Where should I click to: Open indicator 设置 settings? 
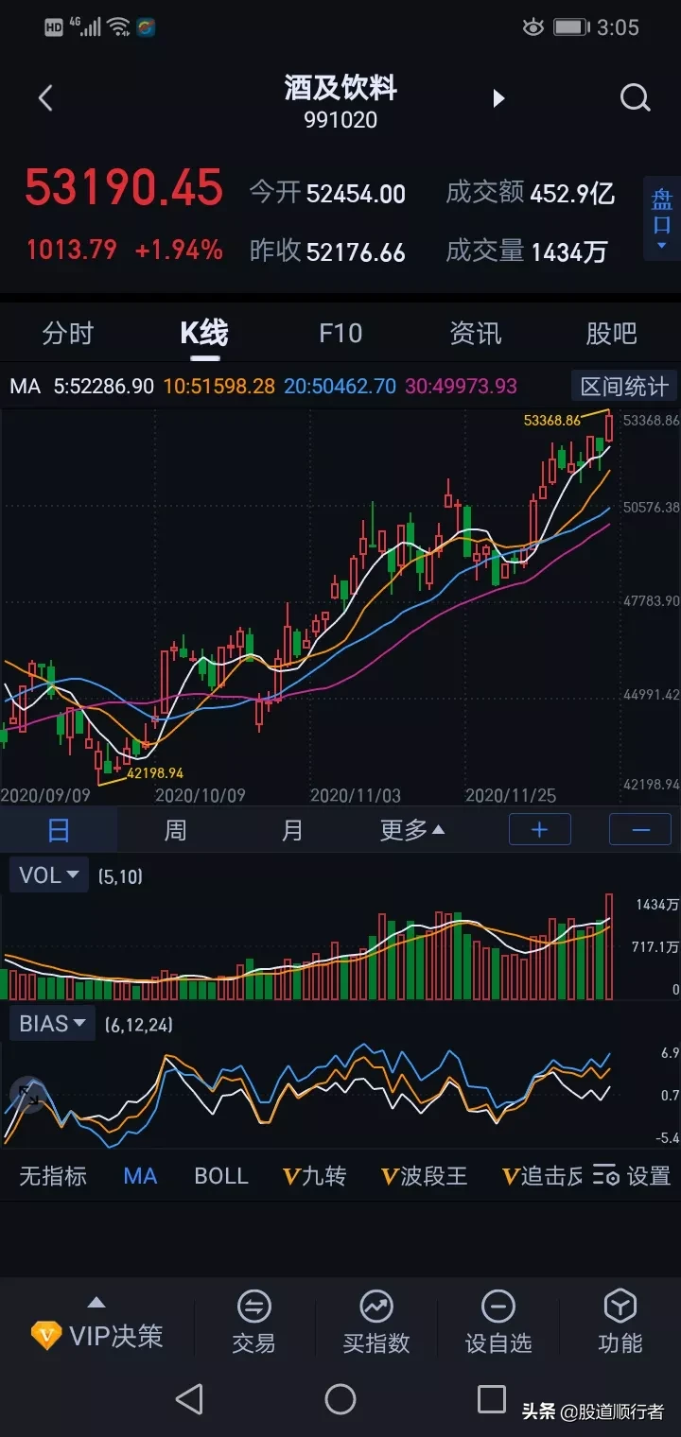point(633,1176)
